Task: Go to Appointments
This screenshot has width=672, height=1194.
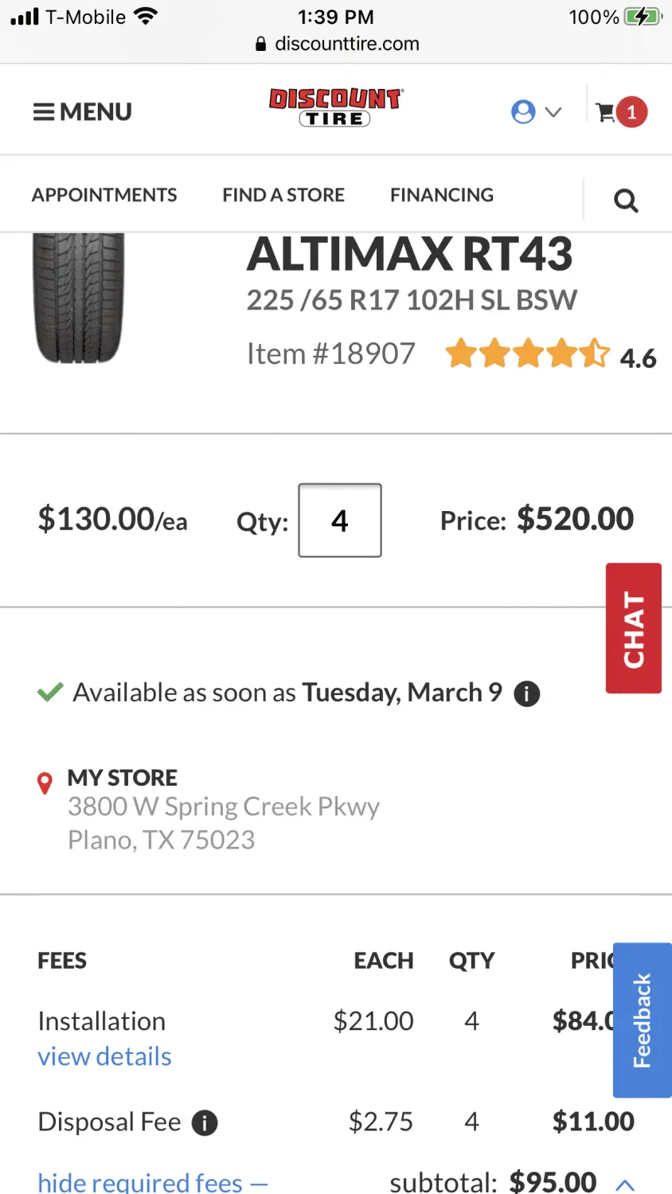Action: [x=104, y=195]
